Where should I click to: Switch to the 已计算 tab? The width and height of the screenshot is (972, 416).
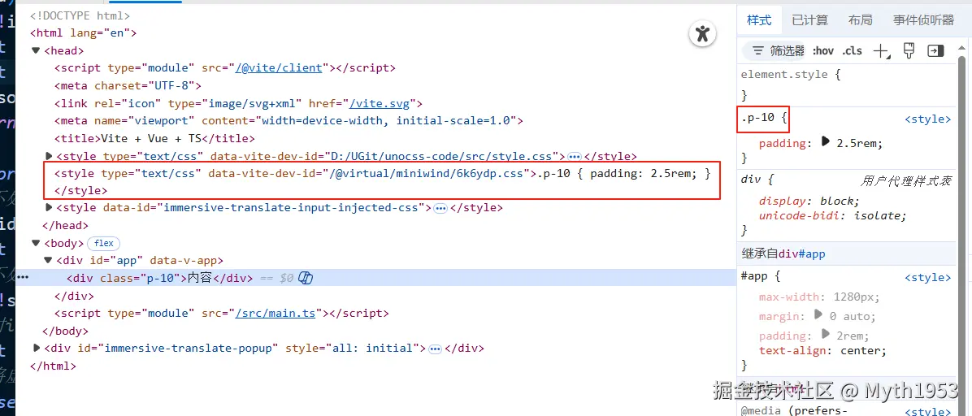click(809, 20)
